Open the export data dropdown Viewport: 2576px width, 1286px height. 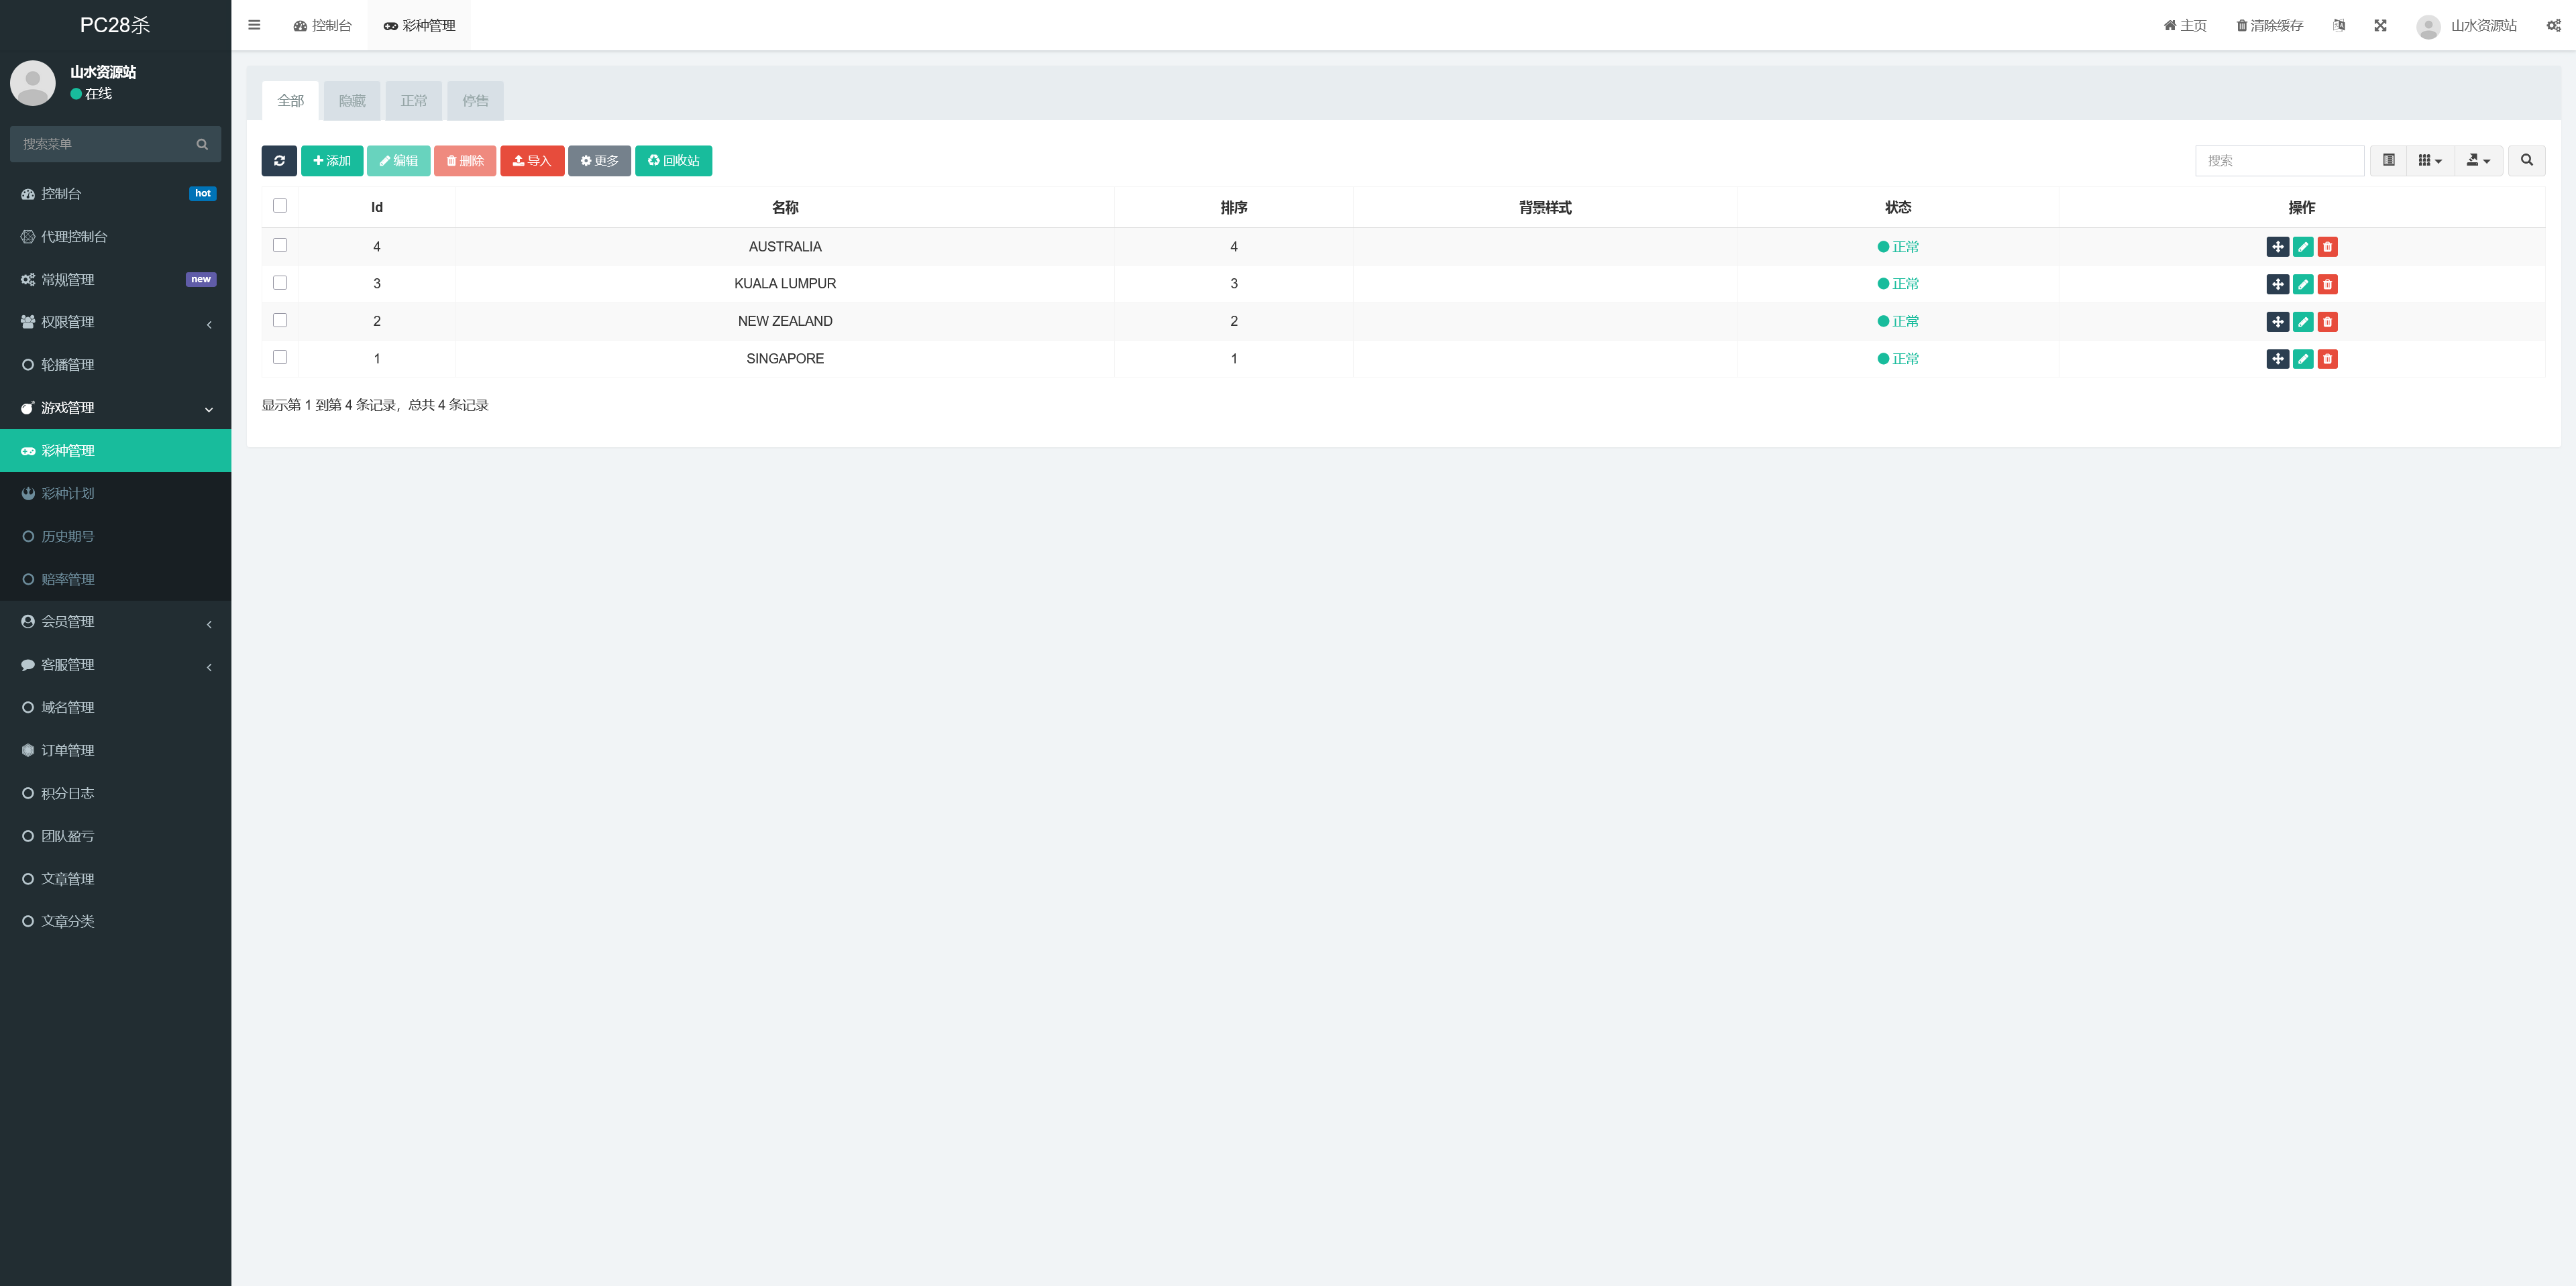pyautogui.click(x=2478, y=161)
